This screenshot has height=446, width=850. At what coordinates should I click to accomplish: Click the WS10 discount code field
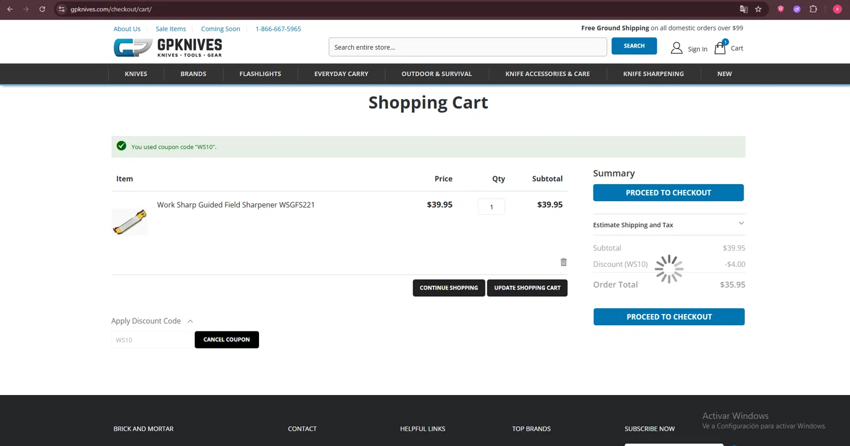click(x=152, y=340)
